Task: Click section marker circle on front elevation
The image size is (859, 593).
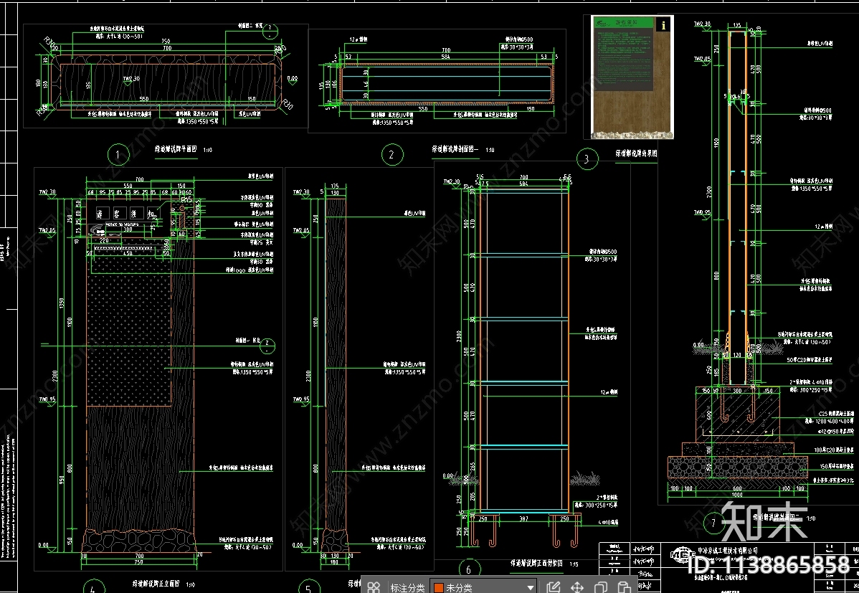Action: pos(266,345)
